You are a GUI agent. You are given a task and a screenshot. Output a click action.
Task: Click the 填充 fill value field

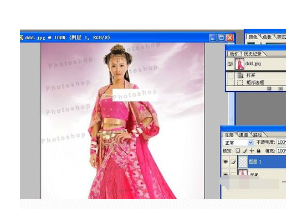click(281, 150)
